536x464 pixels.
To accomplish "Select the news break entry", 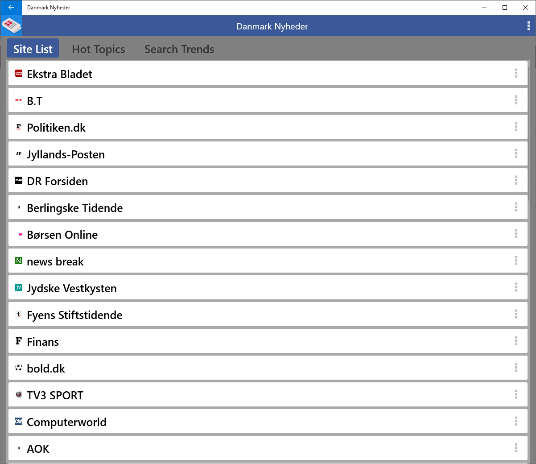I will [x=268, y=261].
